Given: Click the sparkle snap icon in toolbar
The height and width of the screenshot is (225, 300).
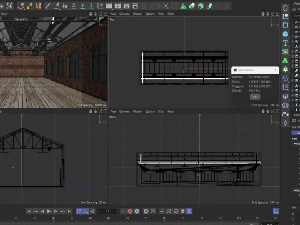Looking at the screenshot, I should 166,6.
